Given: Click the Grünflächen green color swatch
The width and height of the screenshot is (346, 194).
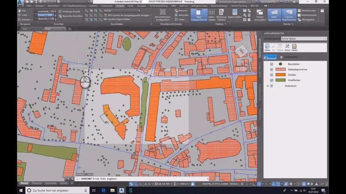Looking at the screenshot, I should point(280,80).
